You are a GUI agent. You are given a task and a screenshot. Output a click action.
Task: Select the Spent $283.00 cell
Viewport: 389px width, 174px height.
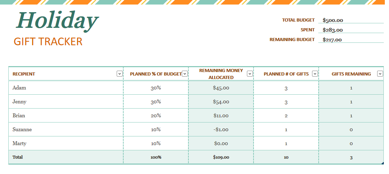[x=351, y=30]
